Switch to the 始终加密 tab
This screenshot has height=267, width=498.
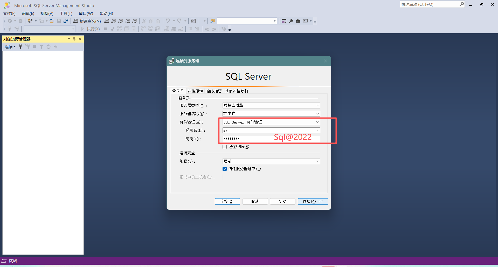(x=214, y=91)
